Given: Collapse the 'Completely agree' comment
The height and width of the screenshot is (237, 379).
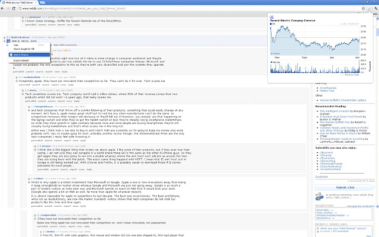Looking at the screenshot, I should [21, 78].
